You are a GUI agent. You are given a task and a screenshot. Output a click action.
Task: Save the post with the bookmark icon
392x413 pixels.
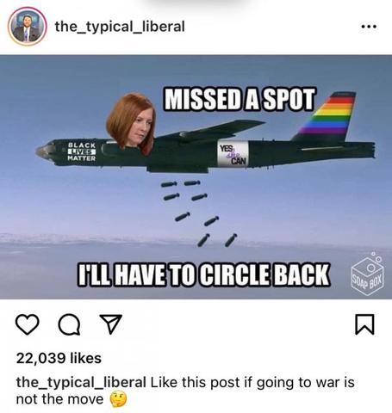tap(364, 324)
